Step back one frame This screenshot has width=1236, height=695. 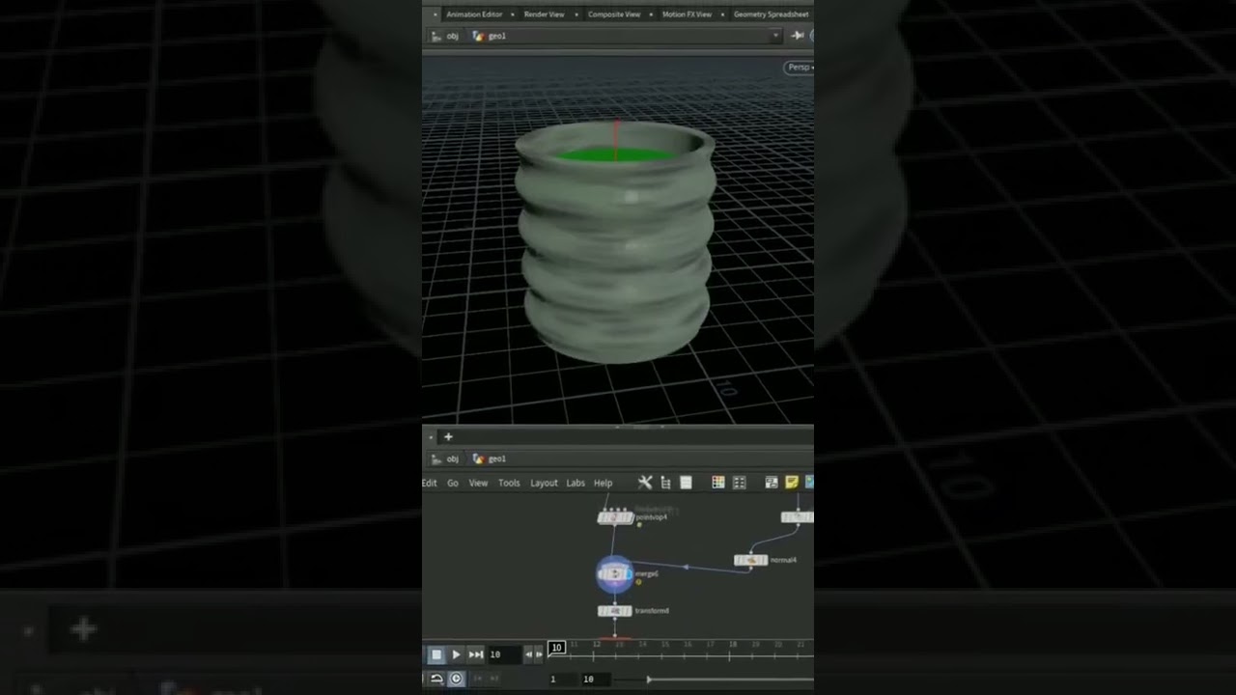528,654
